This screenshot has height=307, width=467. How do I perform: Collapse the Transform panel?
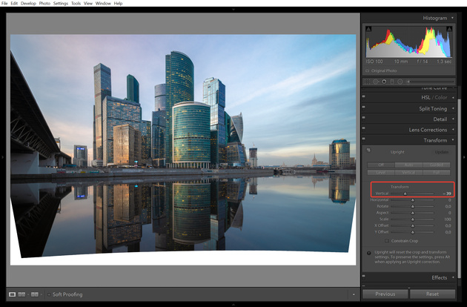pyautogui.click(x=453, y=140)
